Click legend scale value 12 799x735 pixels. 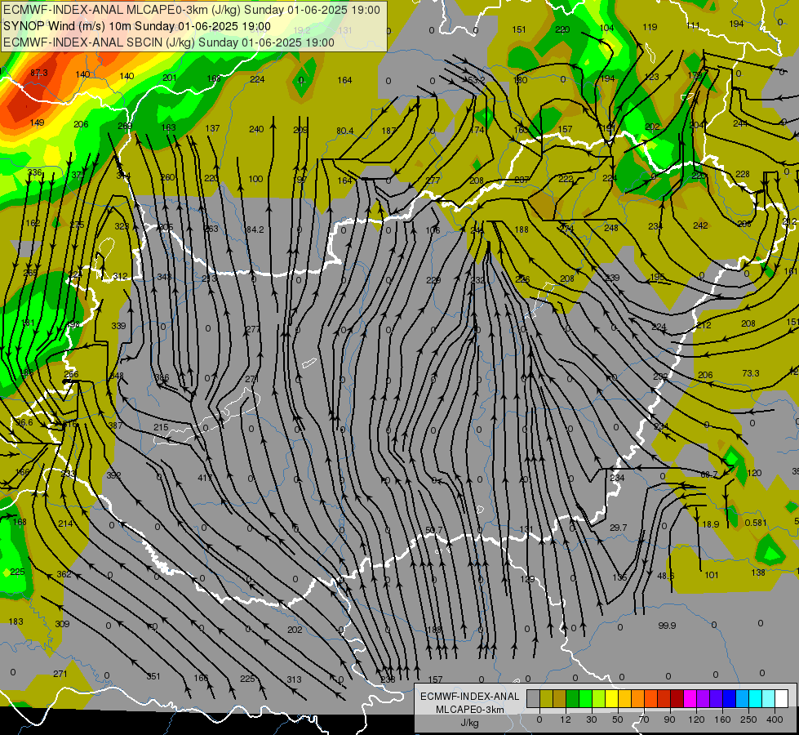pyautogui.click(x=565, y=719)
